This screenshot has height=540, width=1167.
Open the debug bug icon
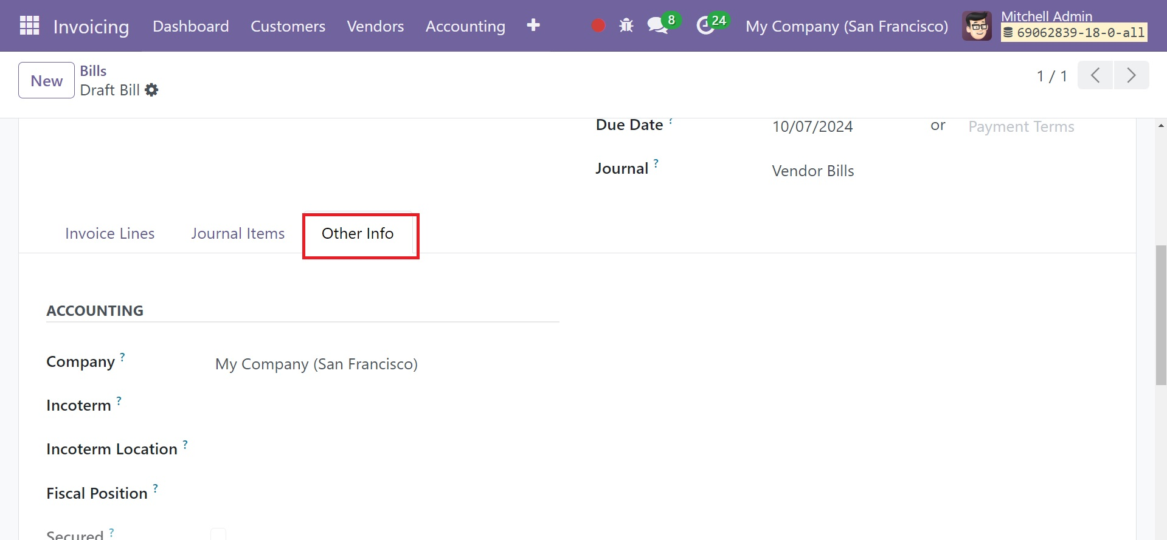pyautogui.click(x=626, y=26)
